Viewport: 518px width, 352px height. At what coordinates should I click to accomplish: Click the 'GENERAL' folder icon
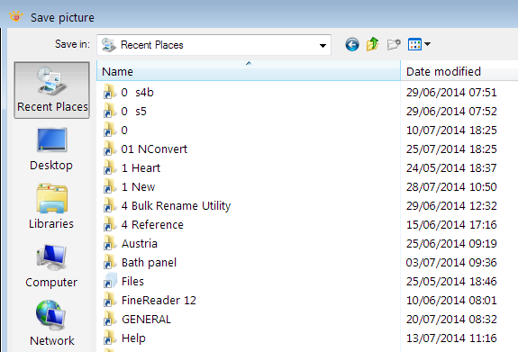pyautogui.click(x=109, y=319)
